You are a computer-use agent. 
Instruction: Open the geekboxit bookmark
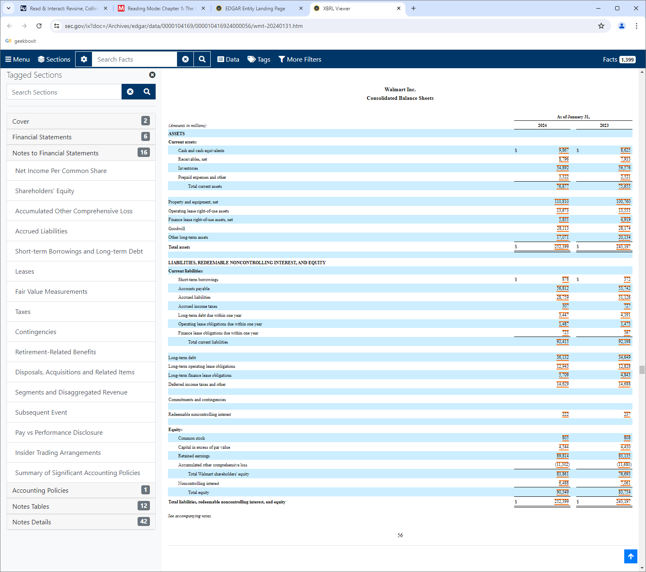coord(21,41)
